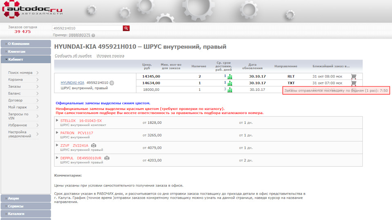Click the 18000,00 price cell

[151, 90]
